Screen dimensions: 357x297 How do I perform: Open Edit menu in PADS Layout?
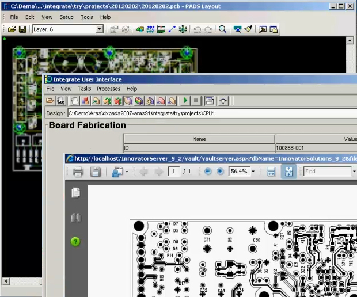tap(29, 17)
